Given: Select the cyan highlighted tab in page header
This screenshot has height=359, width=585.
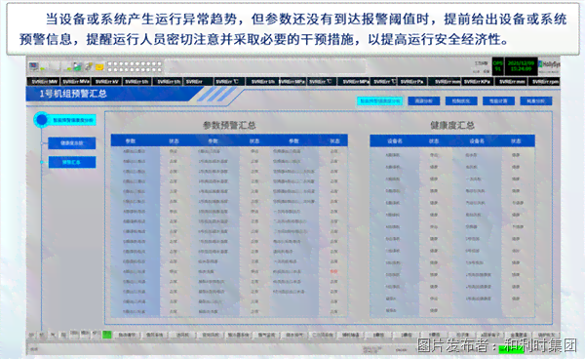Looking at the screenshot, I should click(380, 101).
